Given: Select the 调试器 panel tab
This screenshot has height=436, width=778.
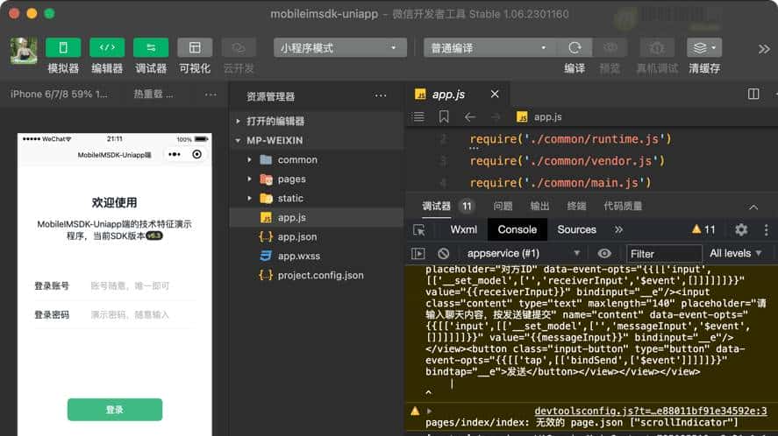Looking at the screenshot, I should point(436,206).
